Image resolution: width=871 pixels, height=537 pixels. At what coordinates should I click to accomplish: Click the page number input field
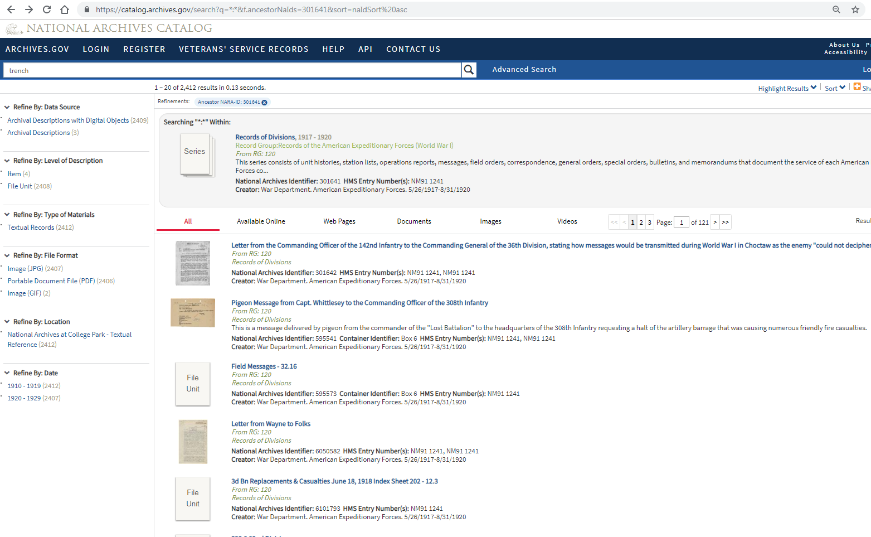click(682, 222)
